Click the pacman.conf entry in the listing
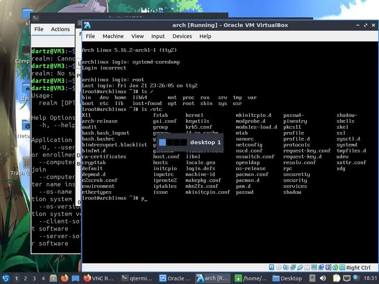 252,175
